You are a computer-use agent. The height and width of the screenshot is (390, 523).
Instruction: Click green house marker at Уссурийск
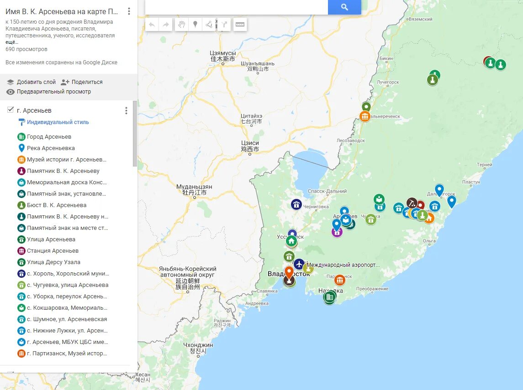(291, 241)
